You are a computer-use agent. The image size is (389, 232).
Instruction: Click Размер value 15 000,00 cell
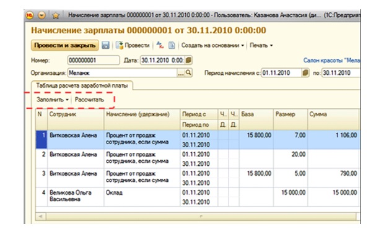tap(291, 197)
